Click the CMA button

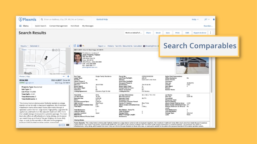click(187, 33)
